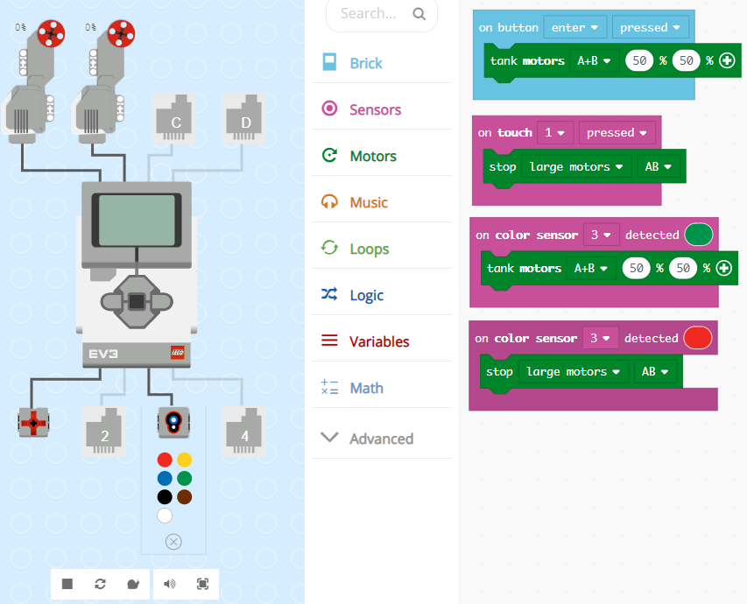Open AB dropdown under red color block
Viewport: 747px width, 604px height.
click(656, 371)
